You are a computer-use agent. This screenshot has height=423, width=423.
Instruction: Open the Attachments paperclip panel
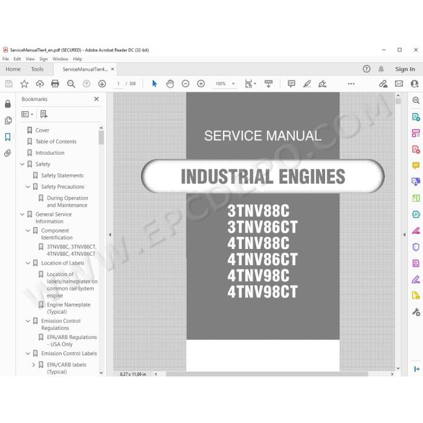point(8,153)
